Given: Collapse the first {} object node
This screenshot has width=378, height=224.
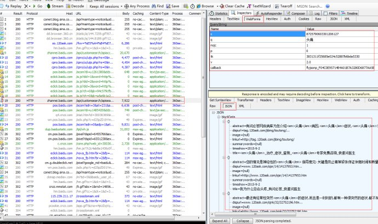Looking at the screenshot, I should tap(224, 122).
